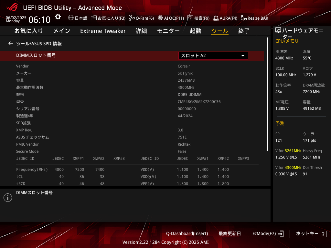
Task: Click part number CMP48GX5M2X7200C36
Action: [x=199, y=102]
